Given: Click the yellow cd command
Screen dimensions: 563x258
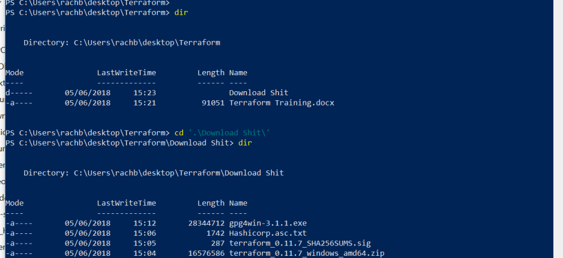Looking at the screenshot, I should click(179, 133).
